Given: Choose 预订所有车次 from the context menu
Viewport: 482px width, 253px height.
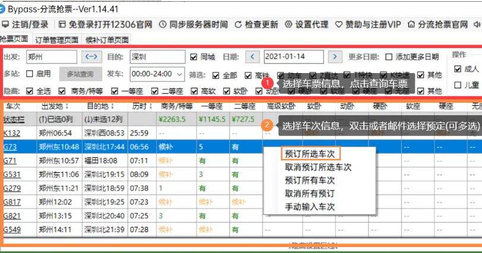Looking at the screenshot, I should pyautogui.click(x=310, y=180).
